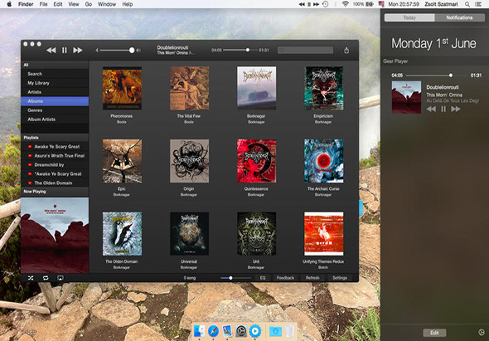Open The Olden Domain album cover
The width and height of the screenshot is (489, 341).
tap(122, 234)
